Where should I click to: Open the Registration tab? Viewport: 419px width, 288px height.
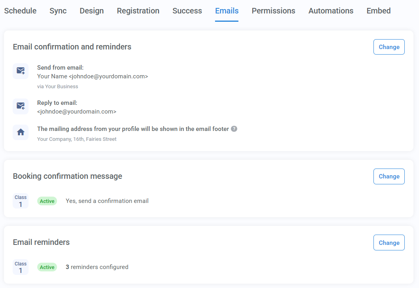(x=138, y=11)
